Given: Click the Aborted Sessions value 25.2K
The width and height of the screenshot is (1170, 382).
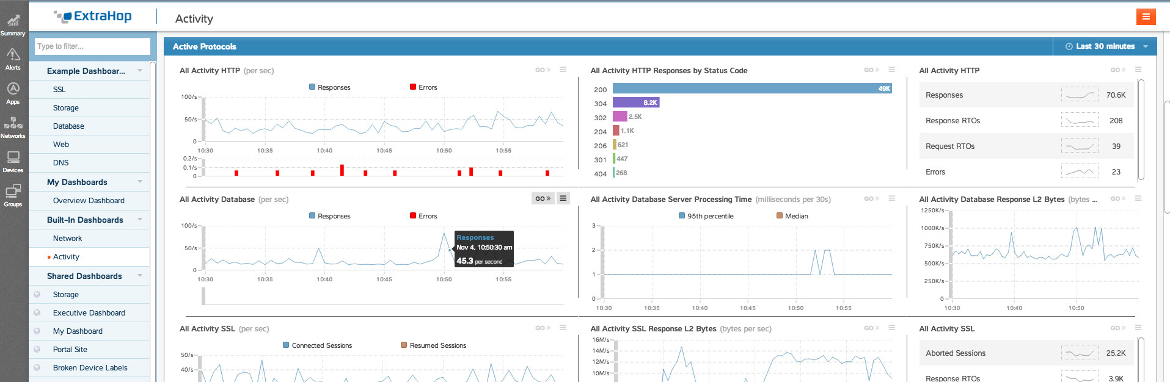Looking at the screenshot, I should (1116, 353).
